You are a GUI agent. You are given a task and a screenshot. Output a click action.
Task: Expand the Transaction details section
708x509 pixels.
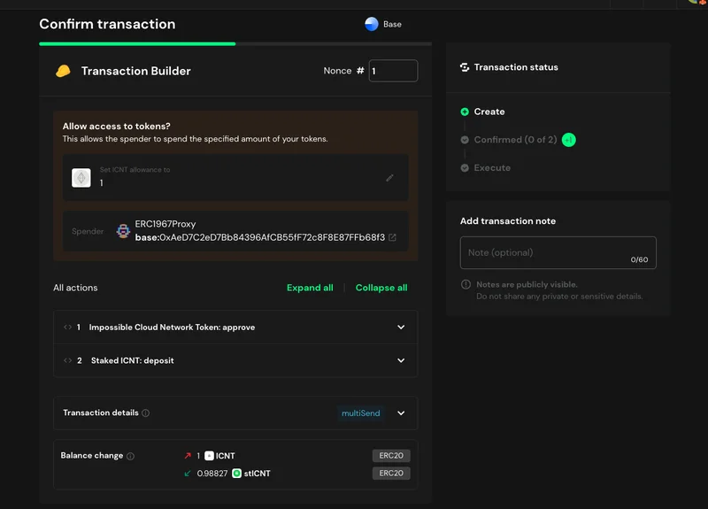[x=401, y=413]
